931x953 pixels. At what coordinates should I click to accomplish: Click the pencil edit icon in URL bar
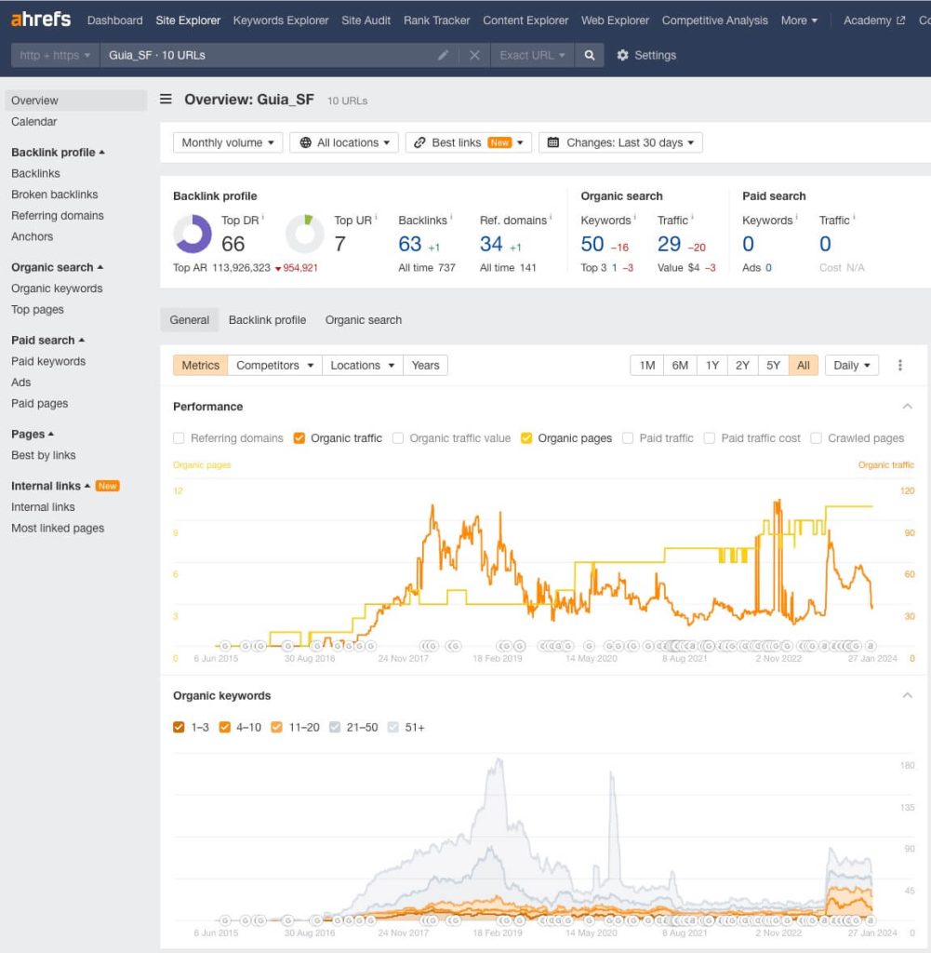[444, 55]
